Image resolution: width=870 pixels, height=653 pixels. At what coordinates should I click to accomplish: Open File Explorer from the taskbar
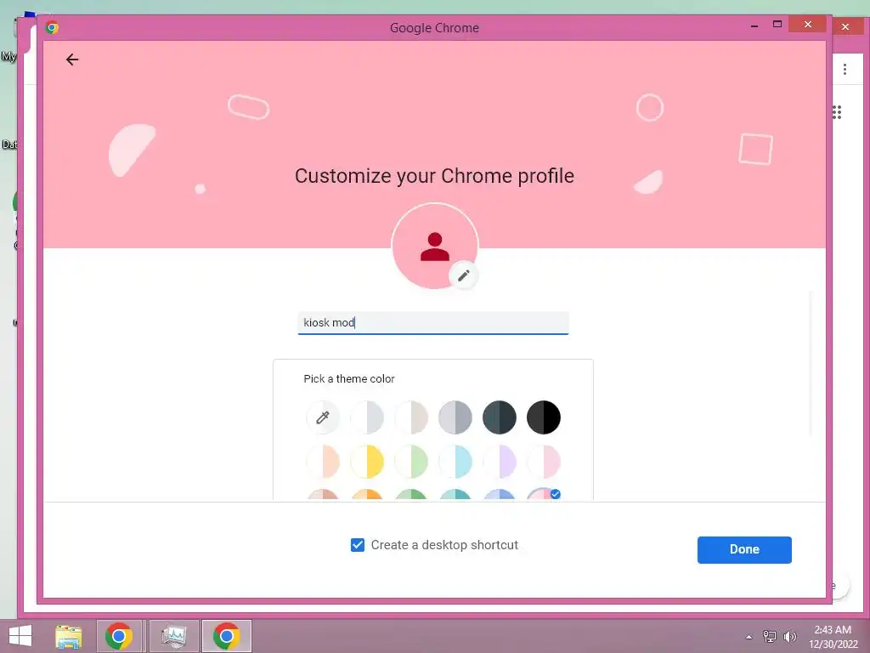click(x=69, y=636)
